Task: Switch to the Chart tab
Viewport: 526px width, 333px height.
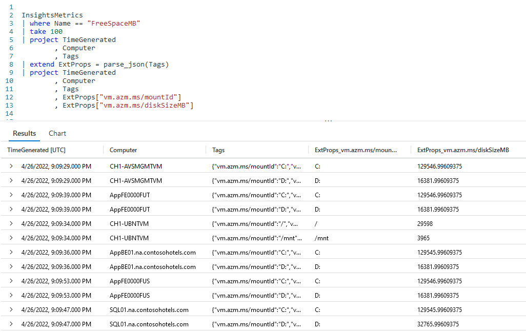Action: click(57, 133)
